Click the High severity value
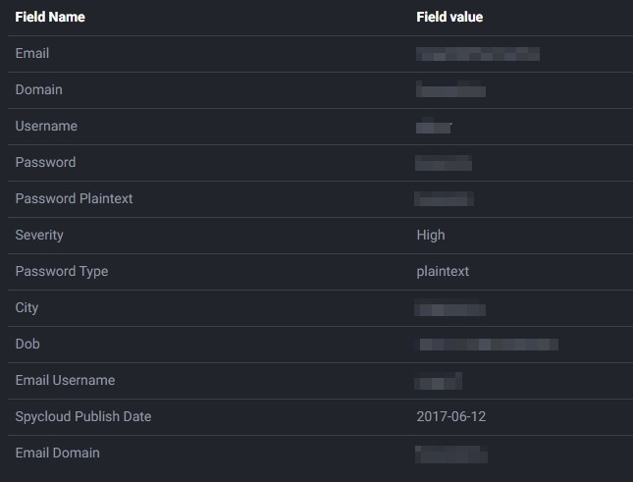 pos(431,235)
